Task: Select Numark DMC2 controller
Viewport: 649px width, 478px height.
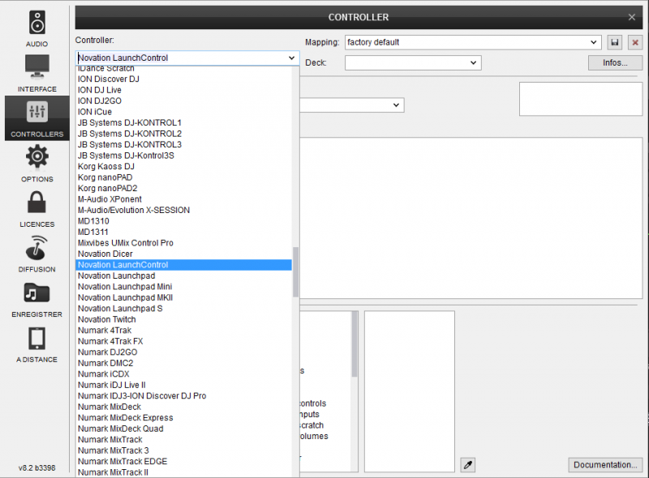Action: pos(184,363)
